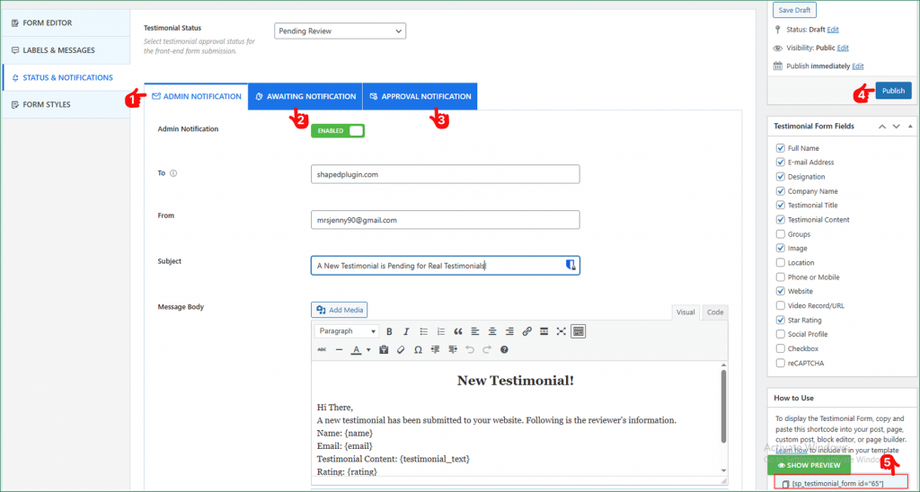Image resolution: width=920 pixels, height=492 pixels.
Task: Open editor keyboard shortcuts help
Action: click(x=504, y=349)
